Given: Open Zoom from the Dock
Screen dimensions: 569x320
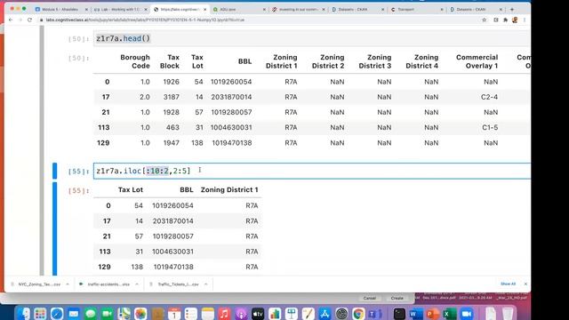Looking at the screenshot, I should (466, 314).
